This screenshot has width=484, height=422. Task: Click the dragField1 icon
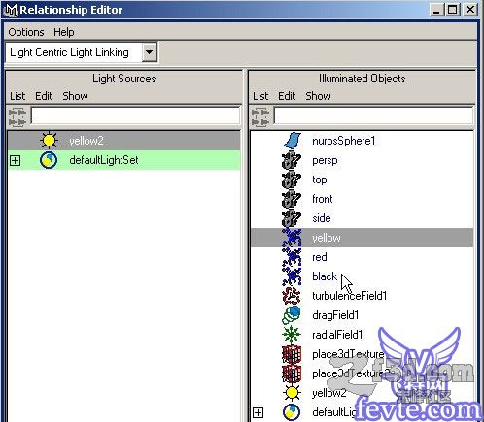(x=292, y=315)
